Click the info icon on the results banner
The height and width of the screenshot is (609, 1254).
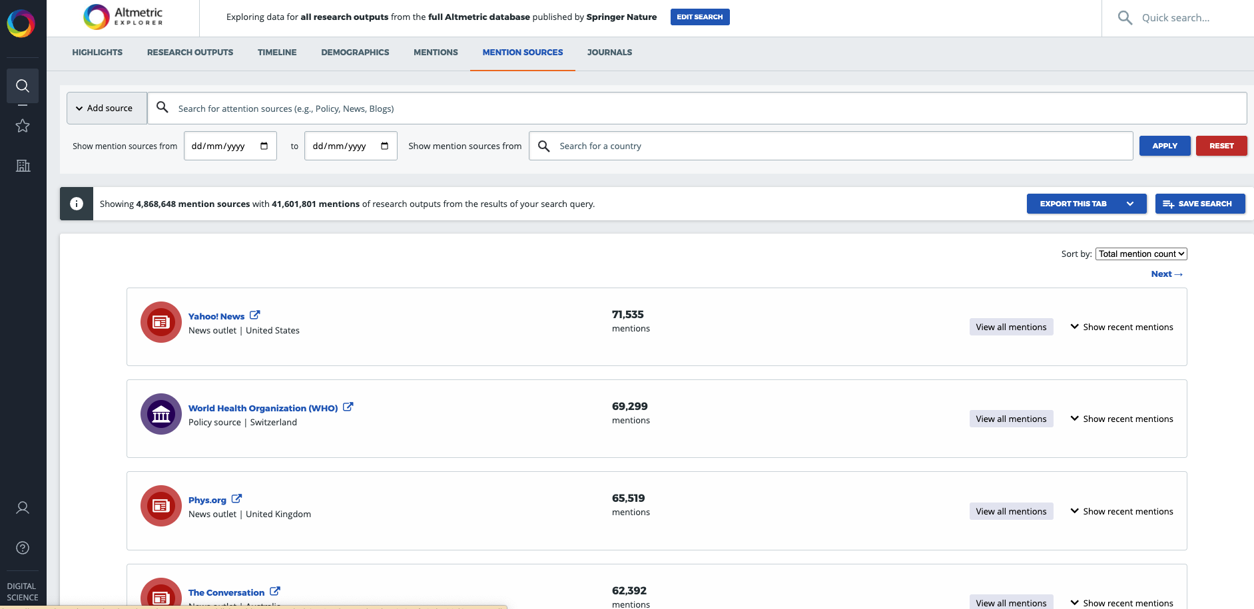click(x=76, y=204)
